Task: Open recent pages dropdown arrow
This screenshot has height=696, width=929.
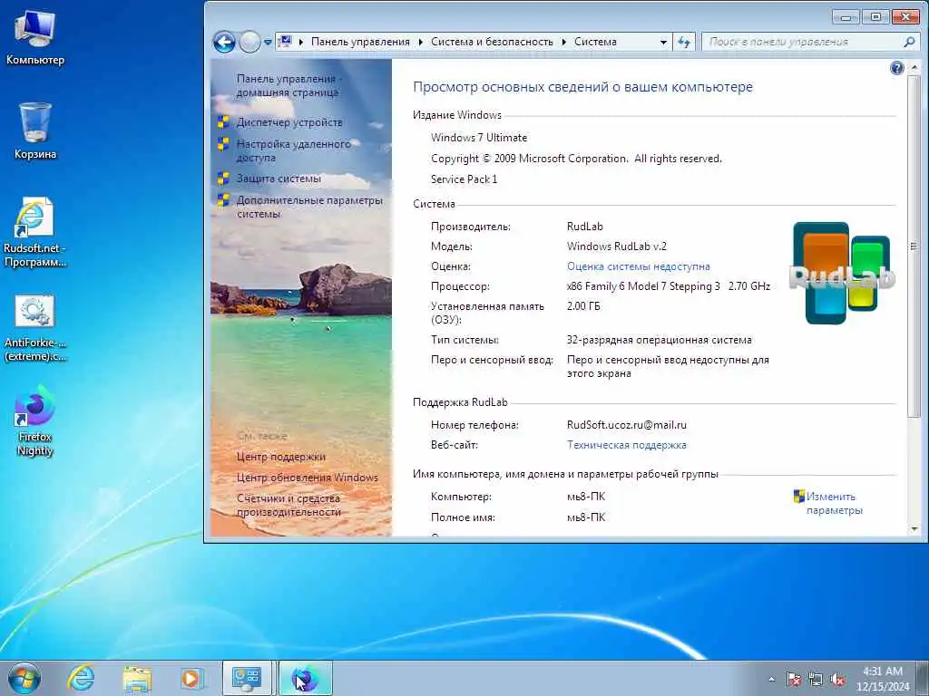Action: coord(268,43)
